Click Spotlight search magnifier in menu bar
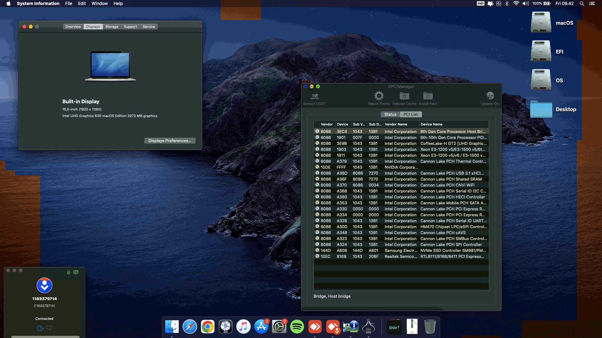This screenshot has width=602, height=338. pos(582,3)
